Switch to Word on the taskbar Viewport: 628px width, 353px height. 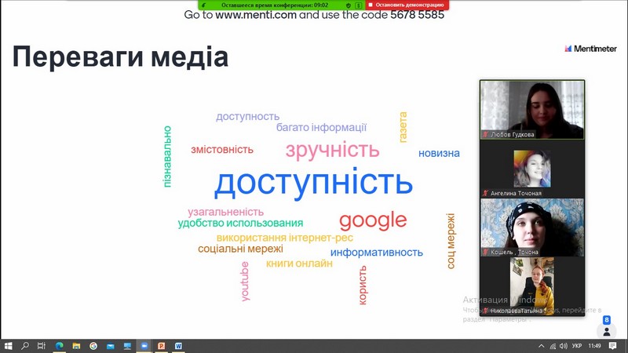[179, 346]
